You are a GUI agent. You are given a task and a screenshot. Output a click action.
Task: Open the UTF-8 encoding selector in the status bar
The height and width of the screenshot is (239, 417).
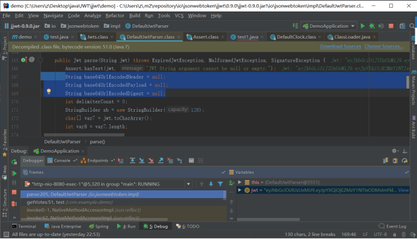point(380,235)
